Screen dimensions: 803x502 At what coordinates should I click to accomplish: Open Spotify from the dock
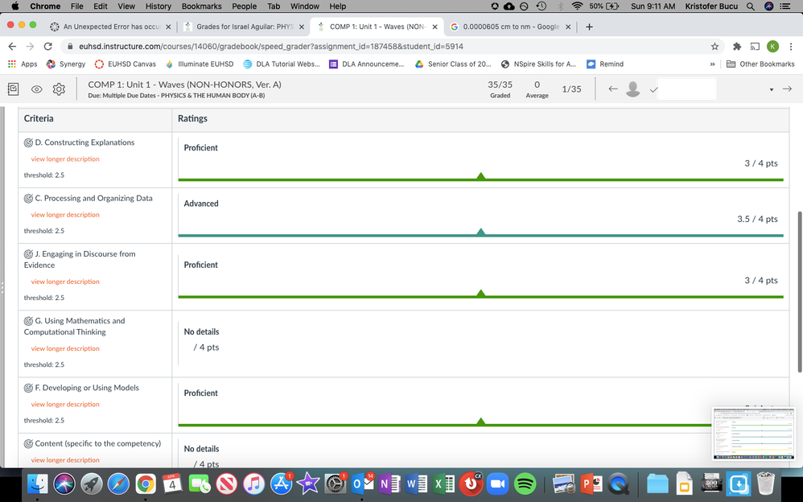click(525, 483)
